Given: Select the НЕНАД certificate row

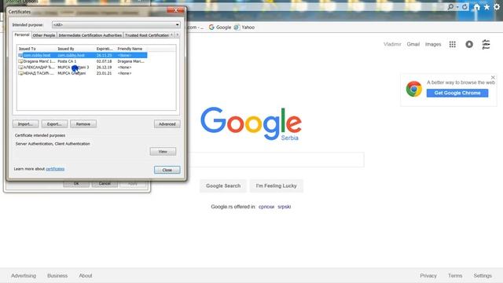Looking at the screenshot, I should pyautogui.click(x=83, y=73).
